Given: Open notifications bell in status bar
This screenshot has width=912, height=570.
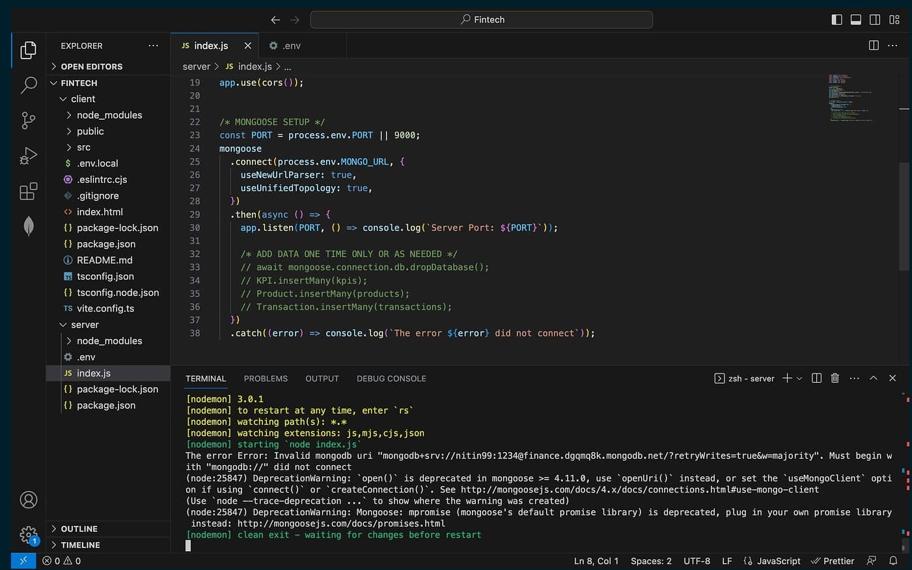Looking at the screenshot, I should (x=893, y=561).
